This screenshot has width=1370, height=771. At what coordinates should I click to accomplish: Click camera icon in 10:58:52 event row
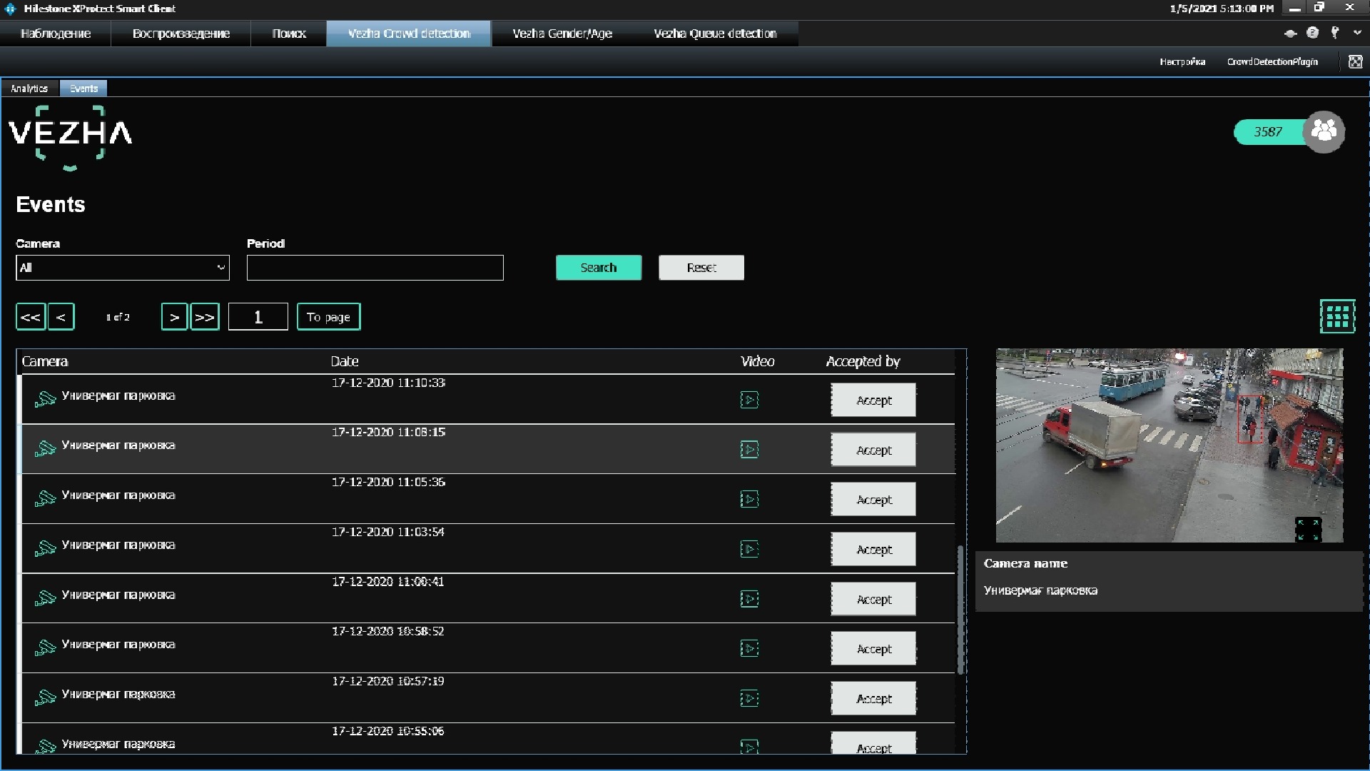[x=45, y=647]
